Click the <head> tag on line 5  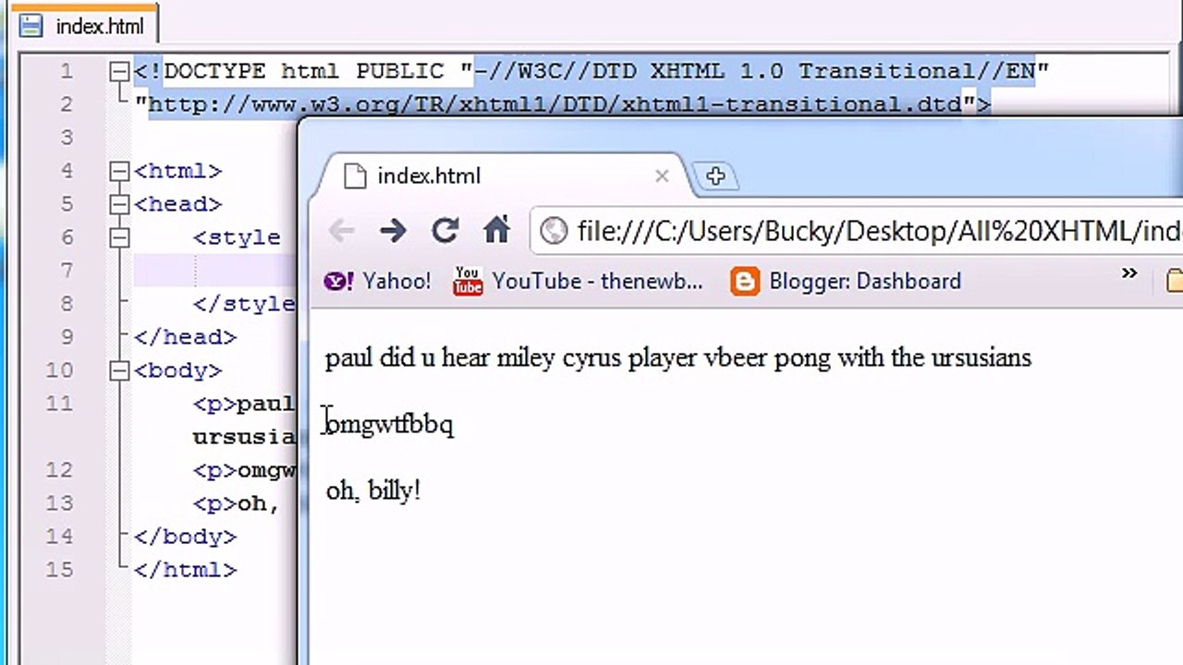177,204
